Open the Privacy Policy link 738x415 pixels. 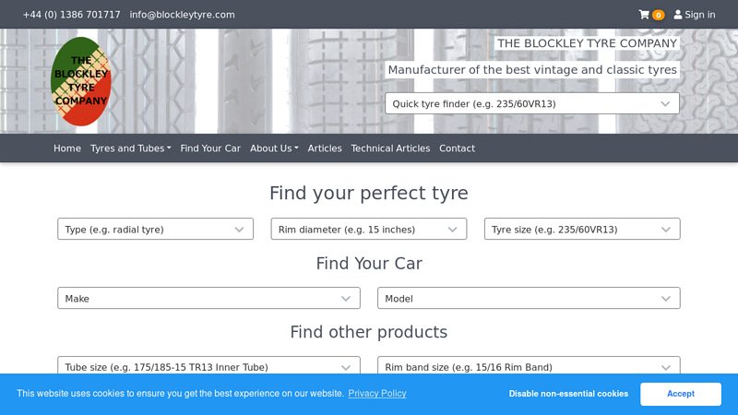point(377,394)
